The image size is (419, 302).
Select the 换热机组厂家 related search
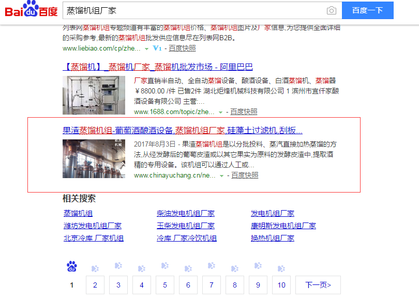click(x=272, y=238)
